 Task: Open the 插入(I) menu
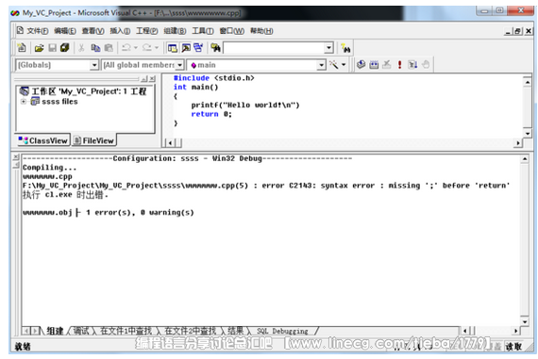point(120,31)
